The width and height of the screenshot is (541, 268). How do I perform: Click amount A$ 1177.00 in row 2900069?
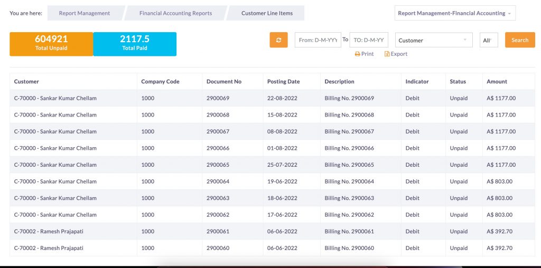(501, 98)
